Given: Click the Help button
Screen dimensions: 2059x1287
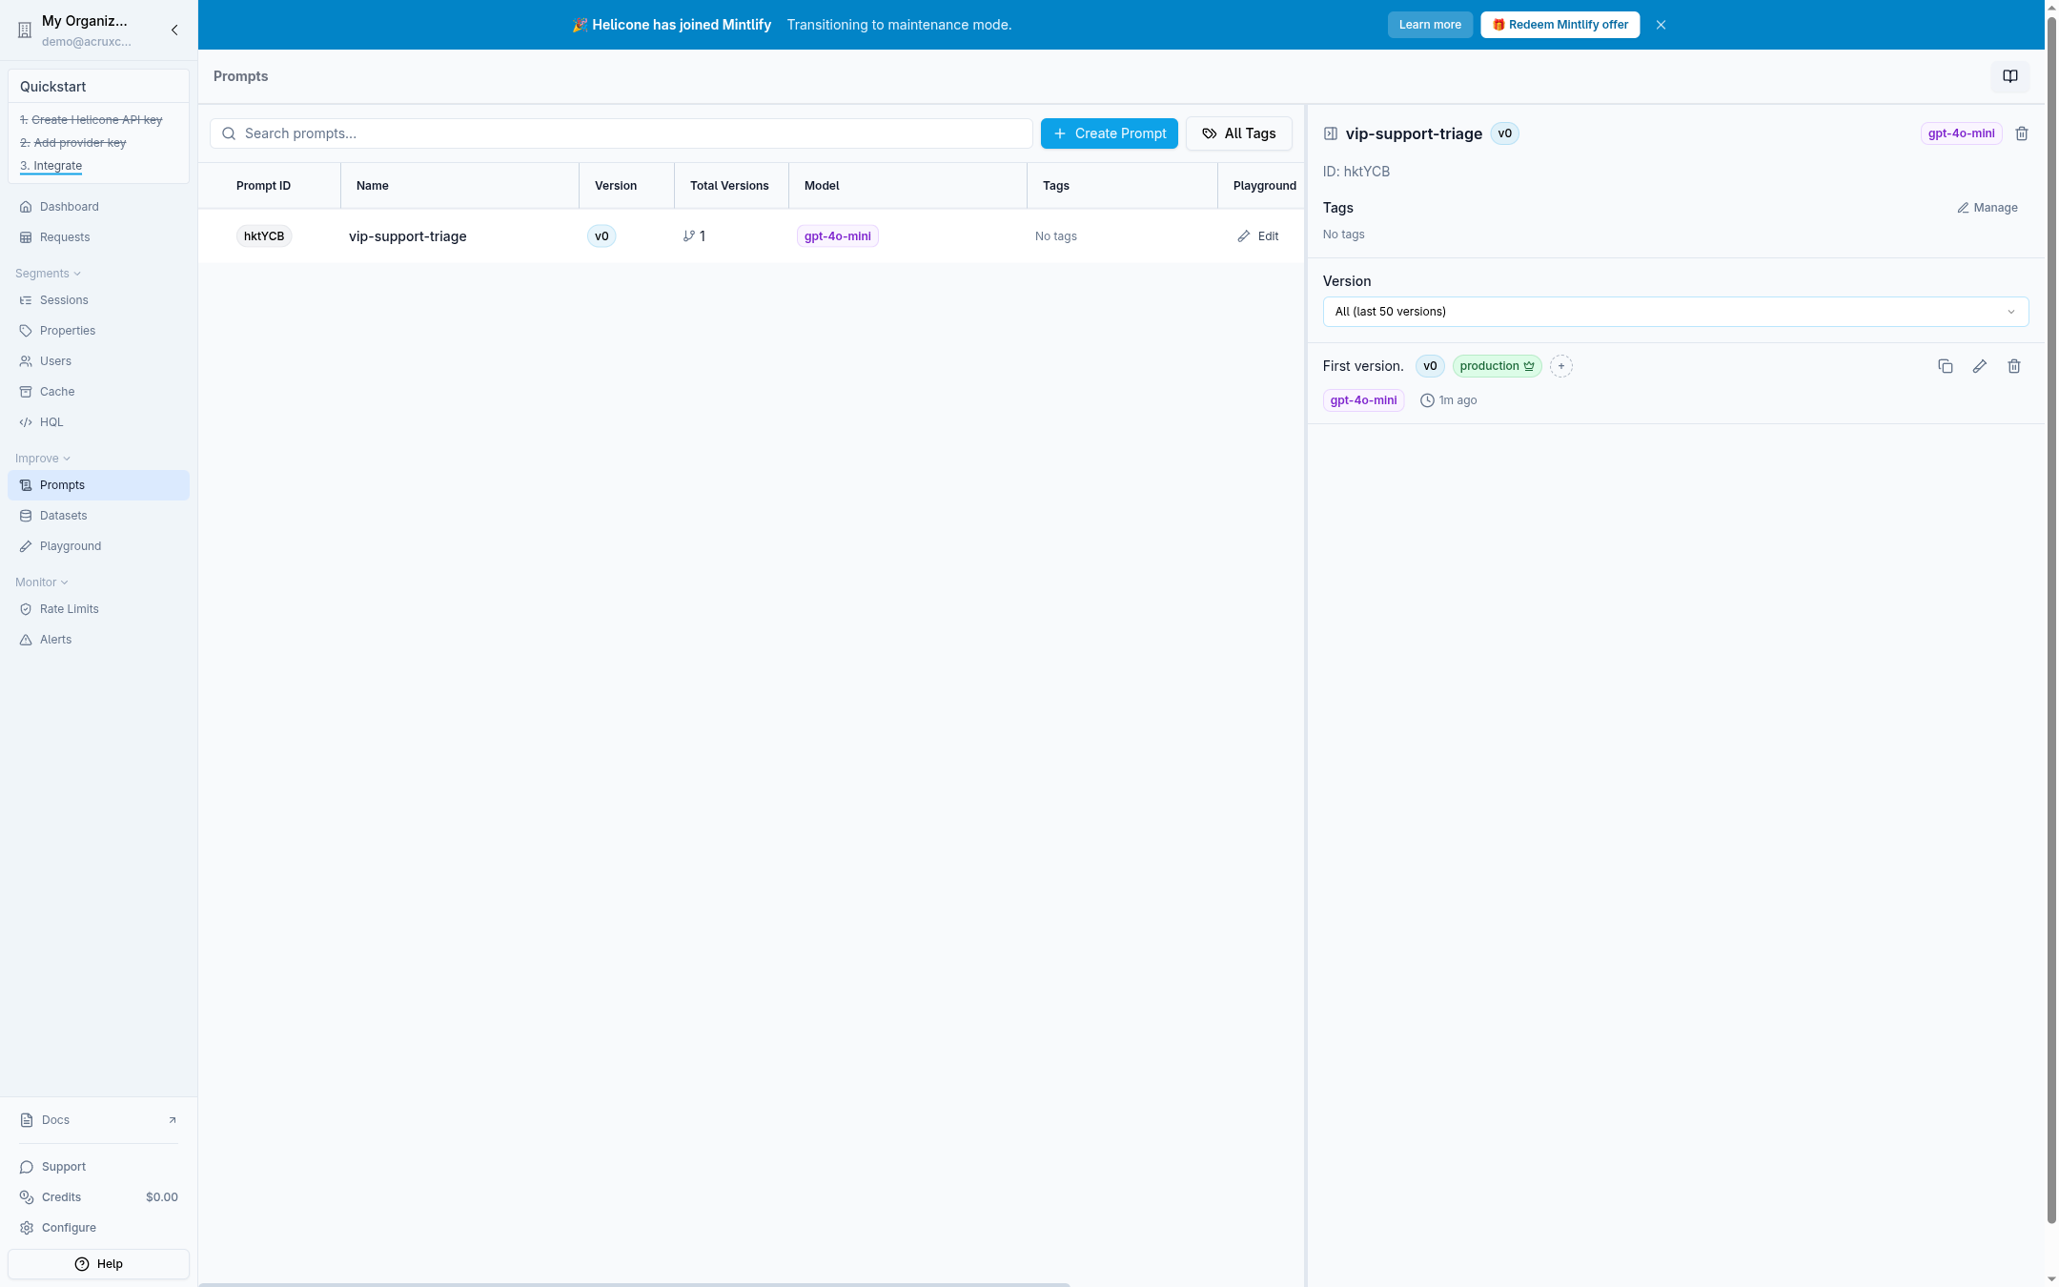Looking at the screenshot, I should coord(98,1264).
